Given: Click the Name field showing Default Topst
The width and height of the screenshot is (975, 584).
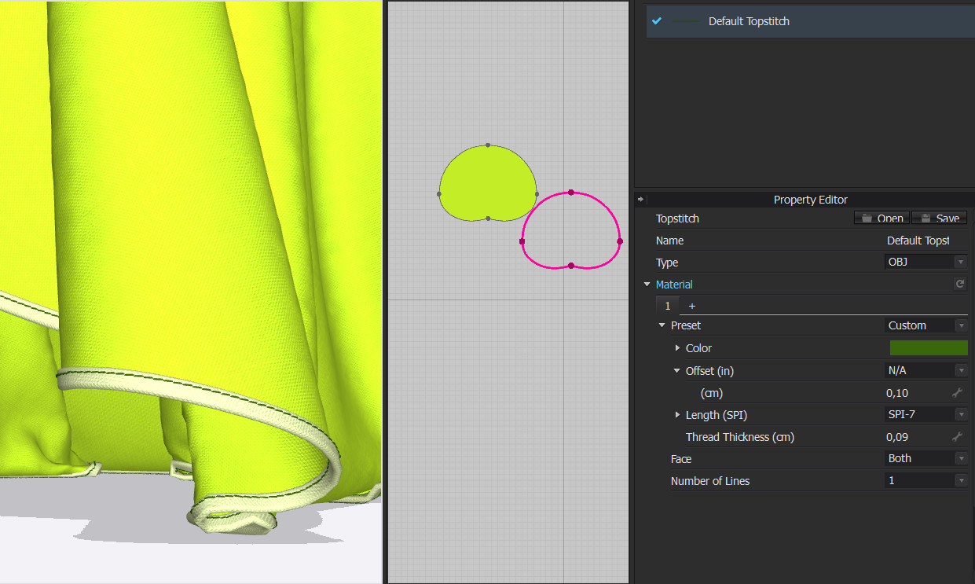Looking at the screenshot, I should tap(918, 241).
